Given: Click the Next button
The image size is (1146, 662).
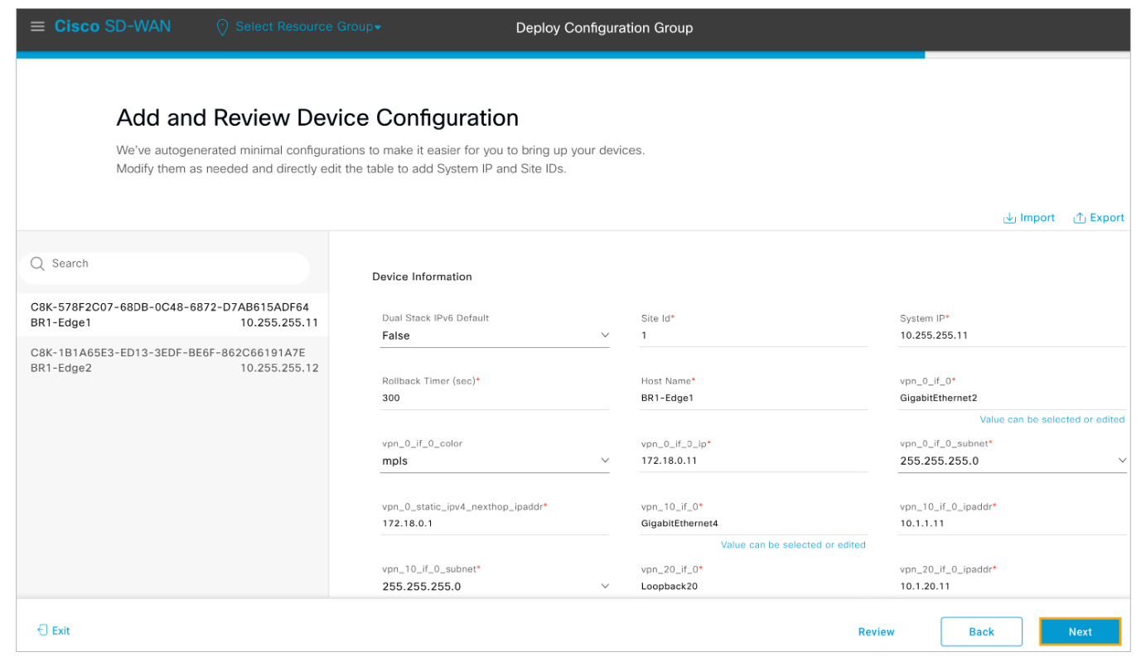Looking at the screenshot, I should (x=1080, y=631).
